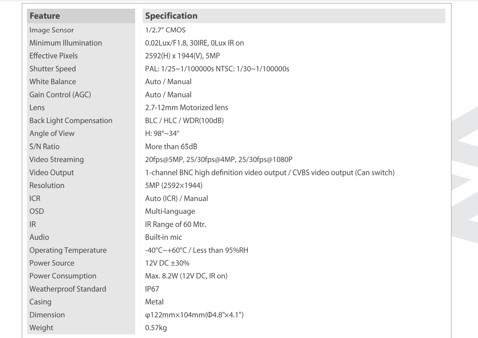The width and height of the screenshot is (478, 338).
Task: Select the White Balance row label
Action: click(x=53, y=82)
